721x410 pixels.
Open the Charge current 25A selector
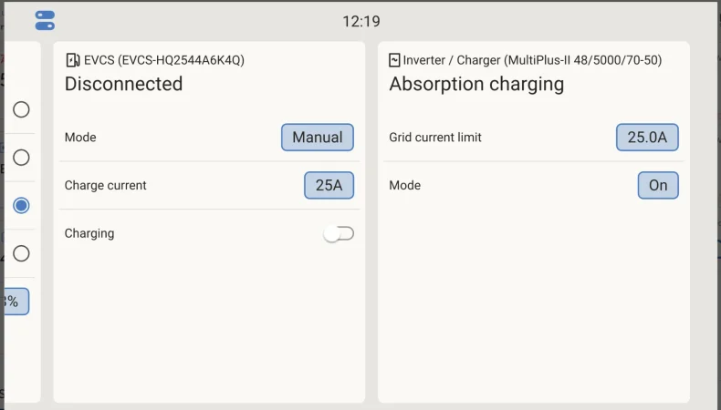point(329,185)
